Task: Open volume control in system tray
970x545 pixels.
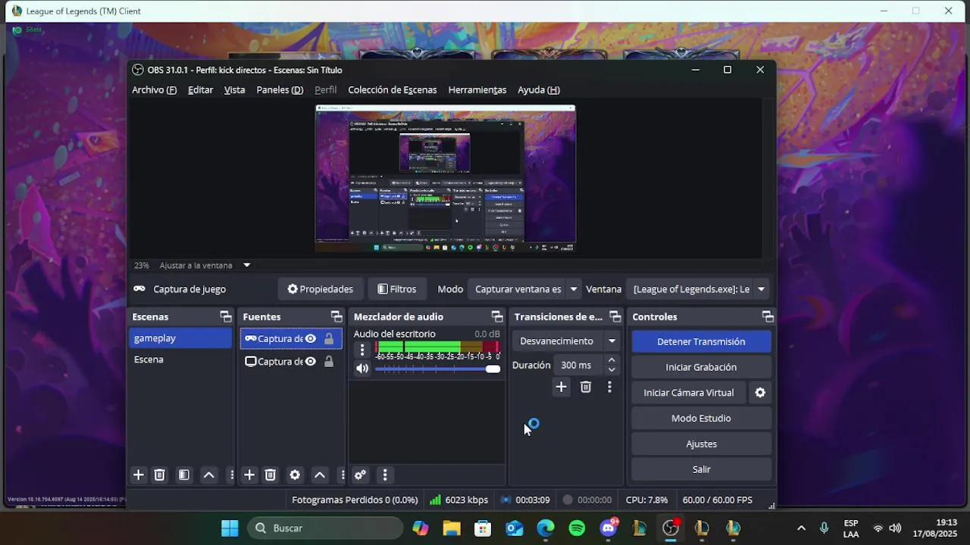Action: [x=895, y=528]
